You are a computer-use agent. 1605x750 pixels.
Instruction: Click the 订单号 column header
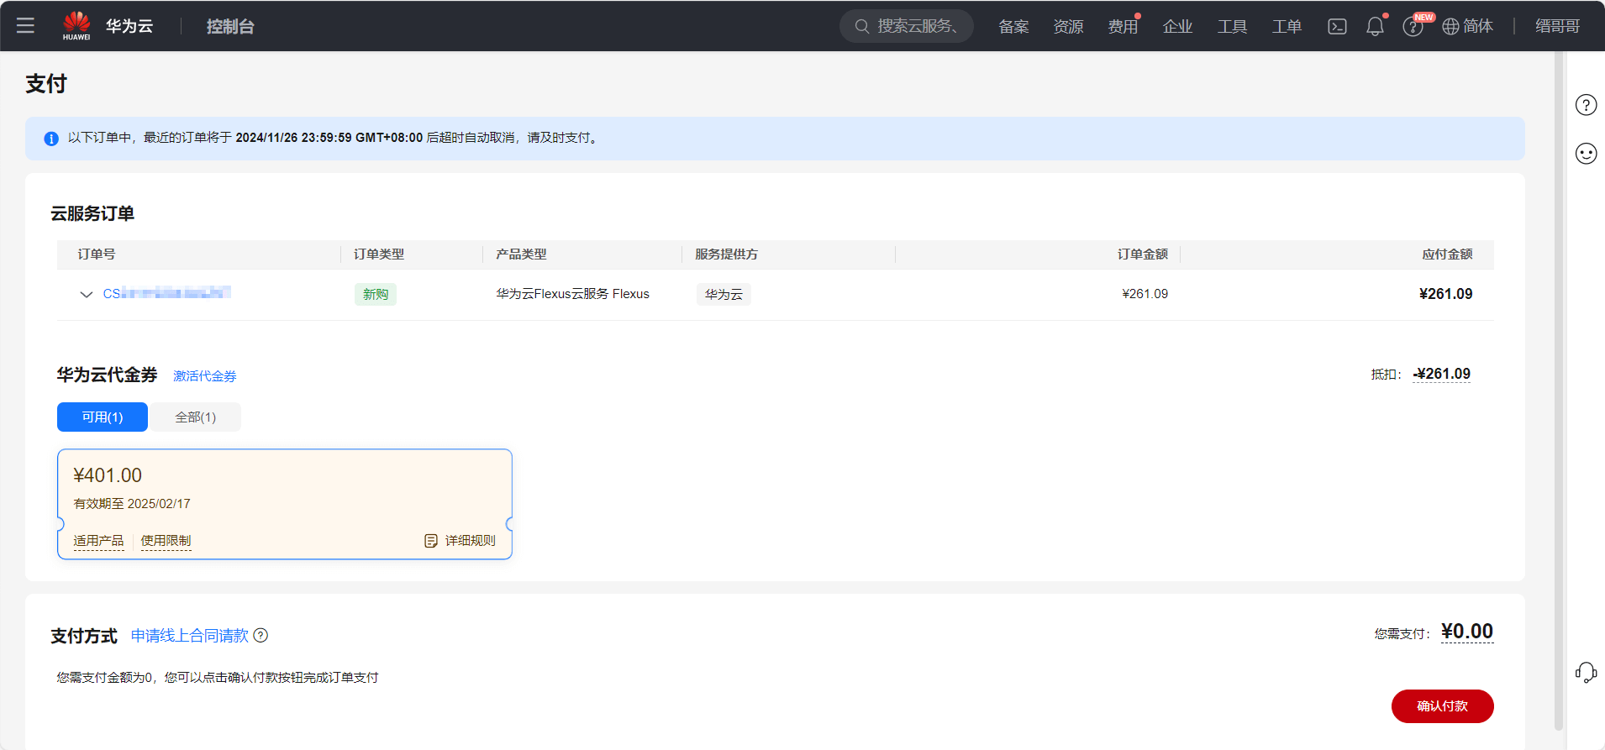tap(97, 254)
